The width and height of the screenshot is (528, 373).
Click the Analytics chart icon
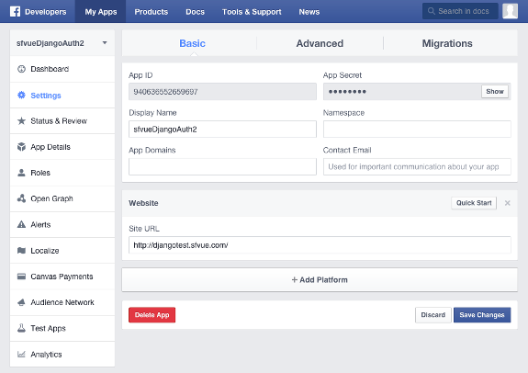click(21, 354)
